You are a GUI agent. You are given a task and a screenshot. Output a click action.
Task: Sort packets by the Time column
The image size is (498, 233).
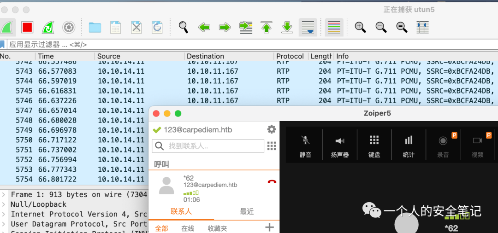[65, 56]
